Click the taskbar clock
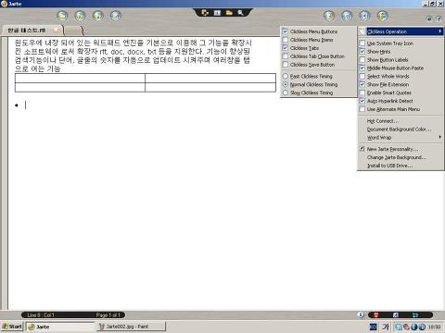The width and height of the screenshot is (445, 333). tap(435, 327)
